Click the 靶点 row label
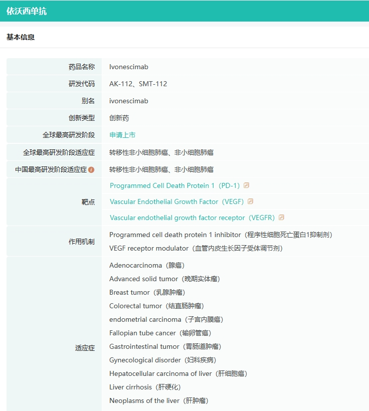 pyautogui.click(x=88, y=202)
